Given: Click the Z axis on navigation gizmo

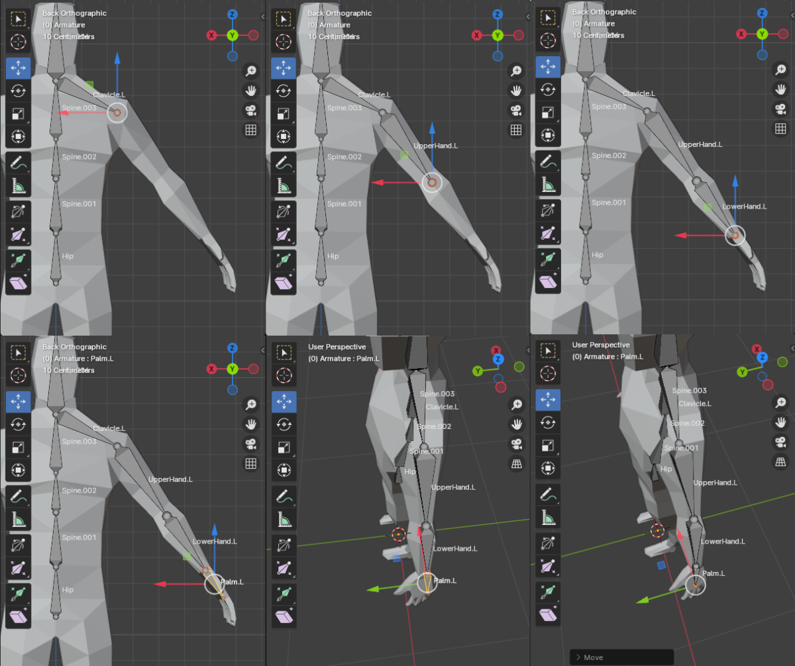Looking at the screenshot, I should coord(232,13).
